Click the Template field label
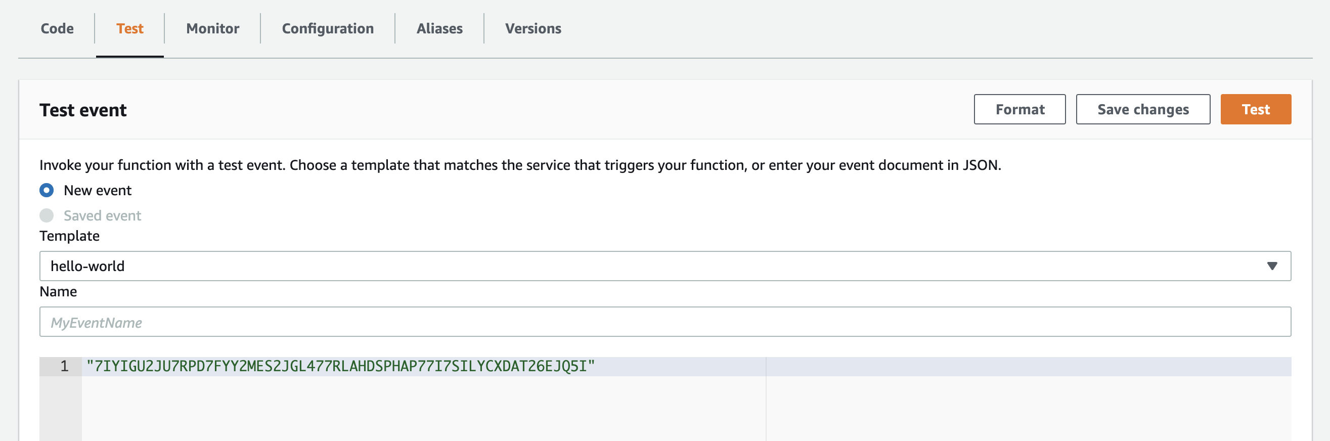1330x441 pixels. 69,236
